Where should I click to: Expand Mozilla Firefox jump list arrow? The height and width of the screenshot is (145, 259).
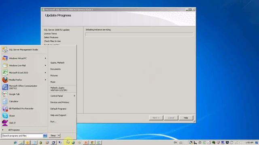(45, 80)
